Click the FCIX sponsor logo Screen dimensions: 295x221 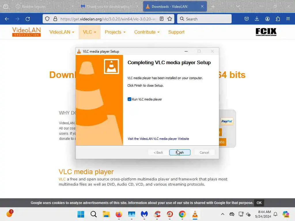[x=266, y=32]
